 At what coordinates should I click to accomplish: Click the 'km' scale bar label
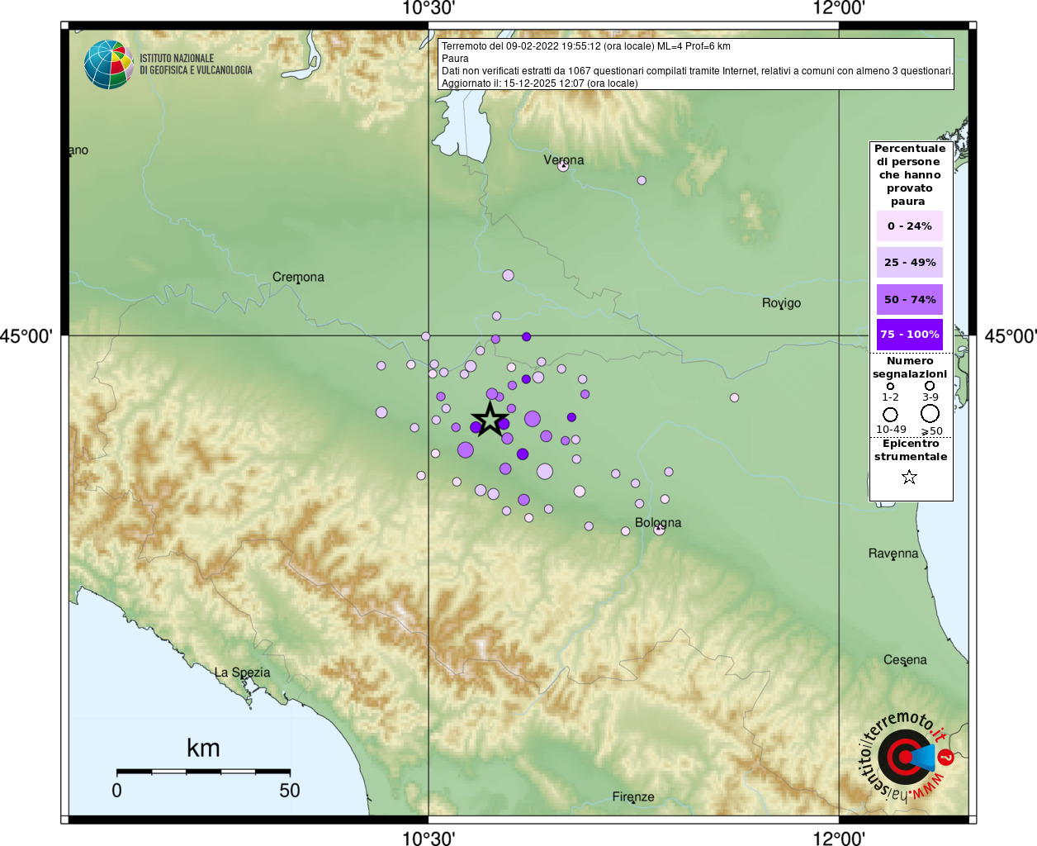(203, 748)
